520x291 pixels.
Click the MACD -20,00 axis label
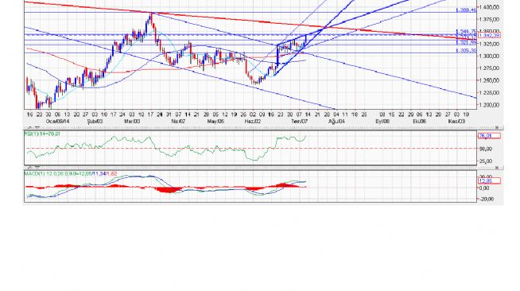pyautogui.click(x=486, y=199)
